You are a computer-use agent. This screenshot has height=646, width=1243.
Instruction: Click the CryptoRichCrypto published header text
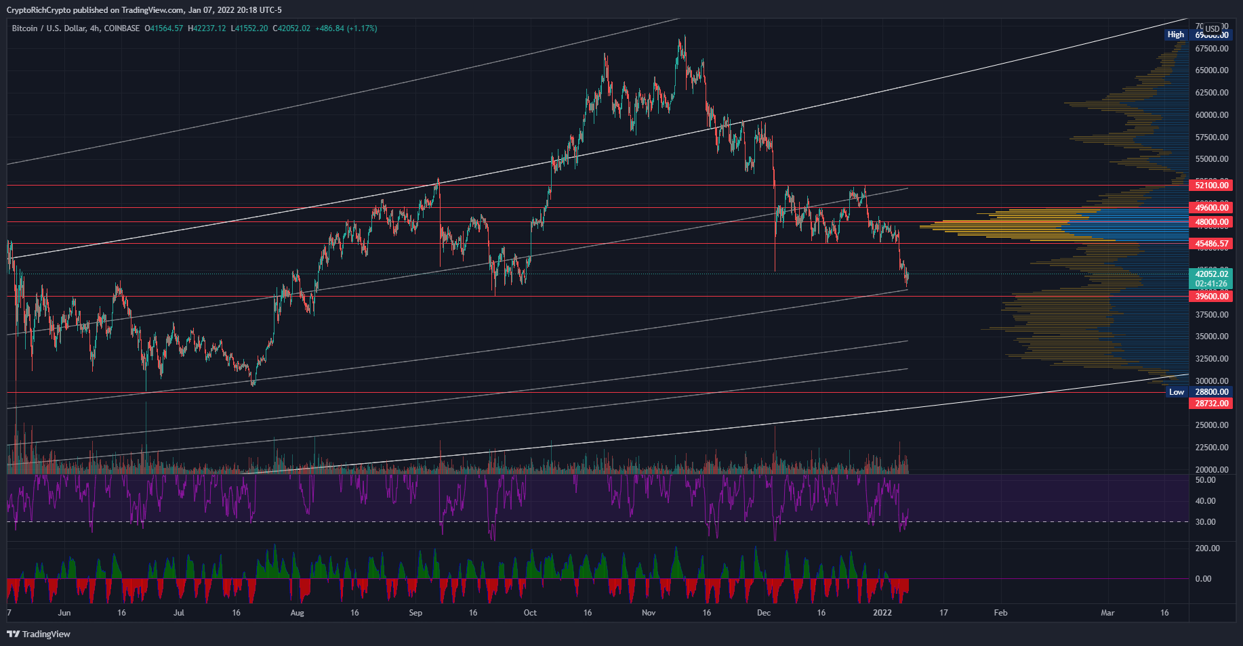(x=144, y=10)
